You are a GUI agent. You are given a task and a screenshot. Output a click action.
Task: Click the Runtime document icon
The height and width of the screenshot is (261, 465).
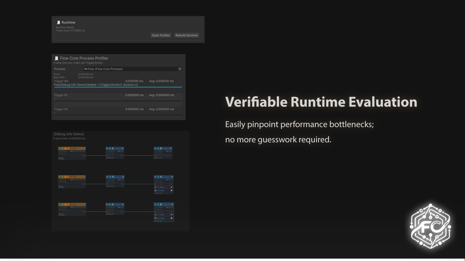click(59, 22)
